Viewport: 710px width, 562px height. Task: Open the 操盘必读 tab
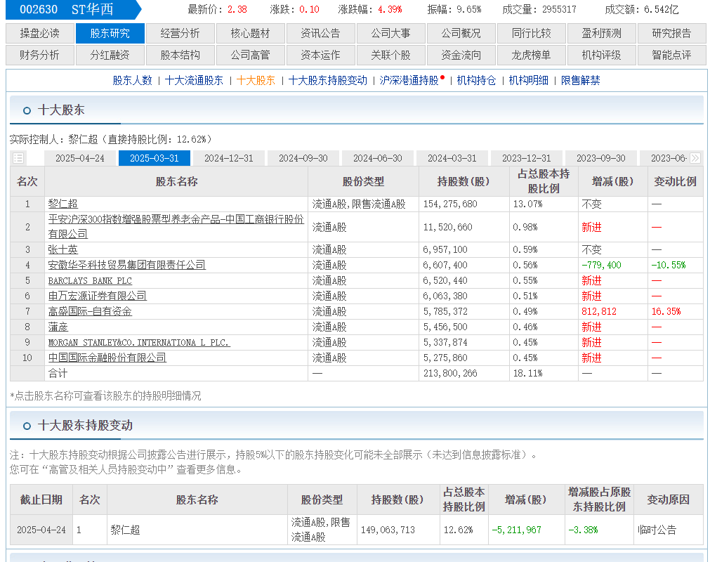40,33
